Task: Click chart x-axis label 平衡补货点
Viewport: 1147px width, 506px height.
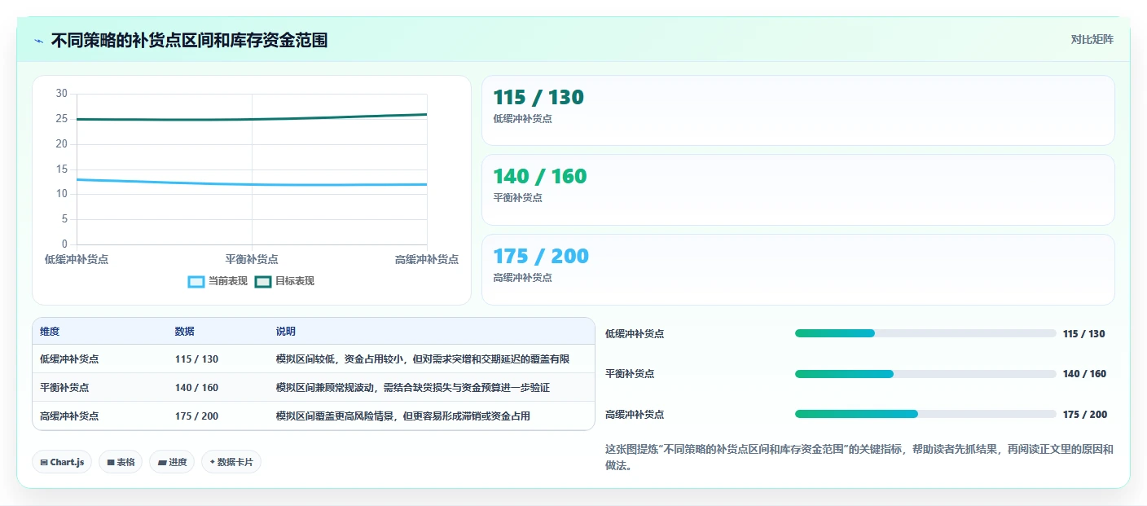Action: (x=252, y=259)
